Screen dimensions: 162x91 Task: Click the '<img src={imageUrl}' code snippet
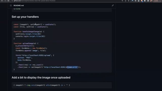[x=36, y=85]
